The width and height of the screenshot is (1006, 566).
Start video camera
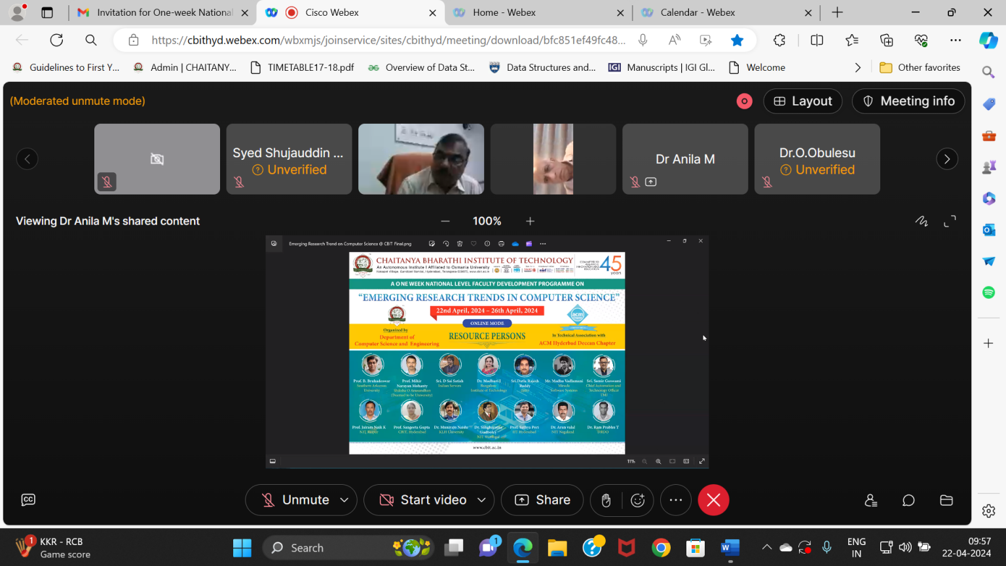pos(424,500)
